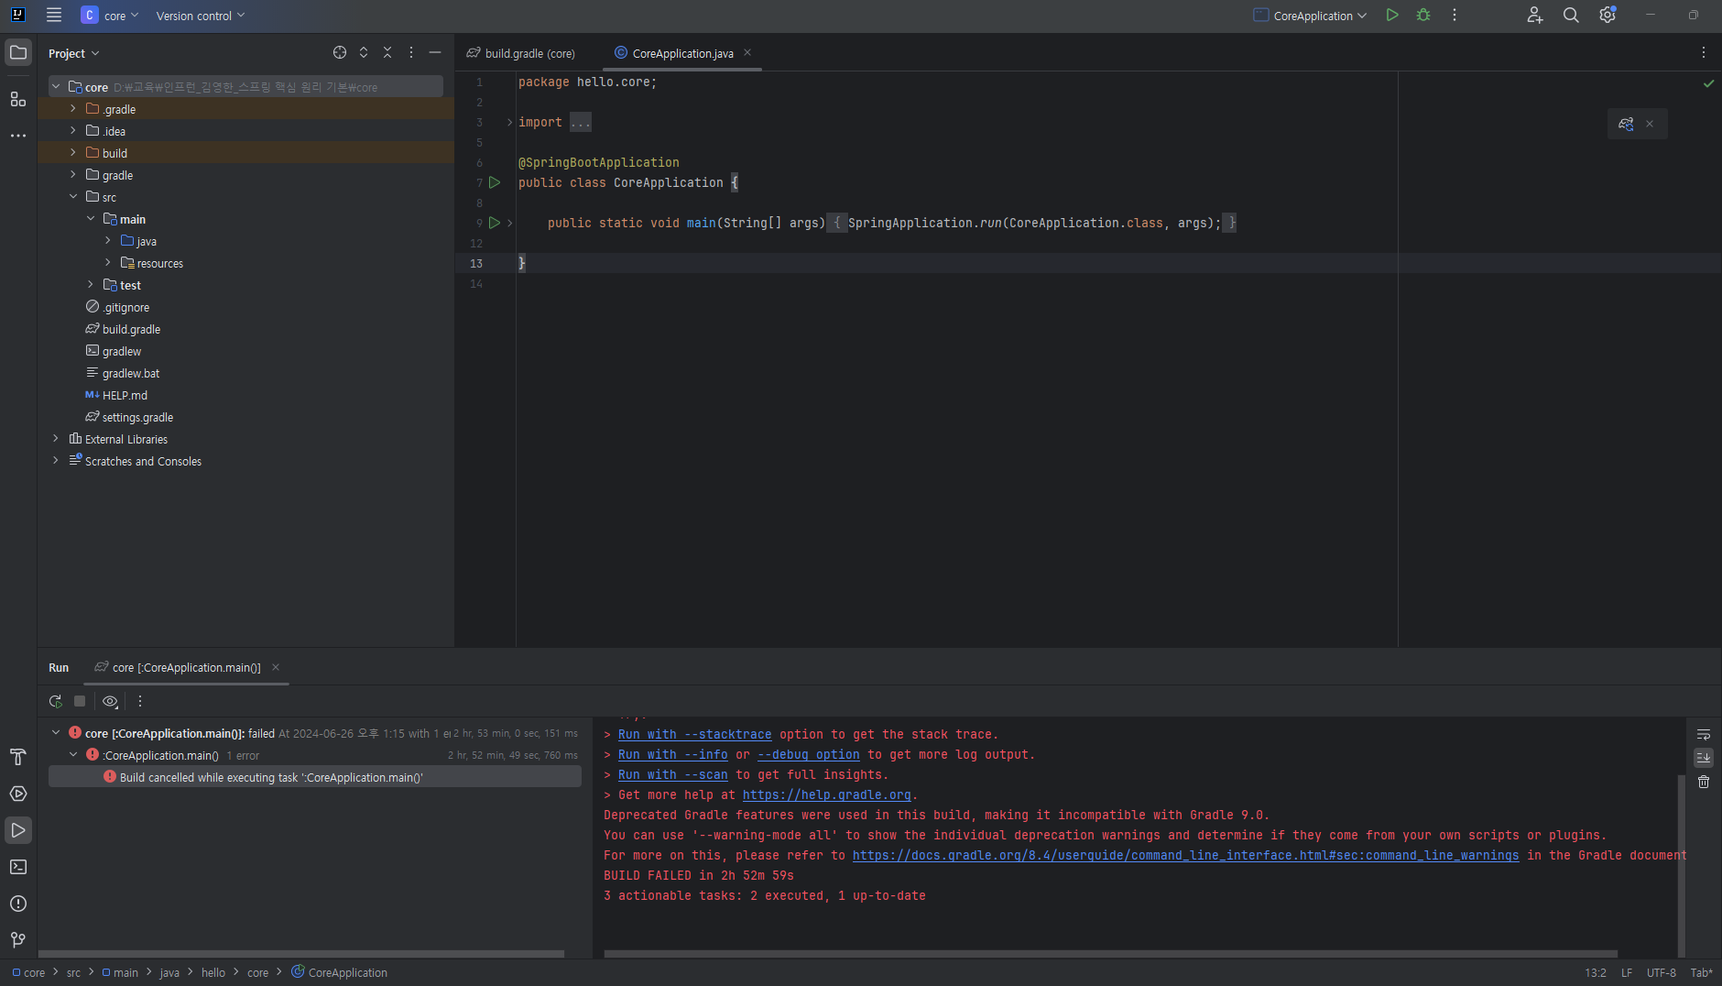The width and height of the screenshot is (1722, 986).
Task: Click line separator LF in status bar
Action: (x=1627, y=972)
